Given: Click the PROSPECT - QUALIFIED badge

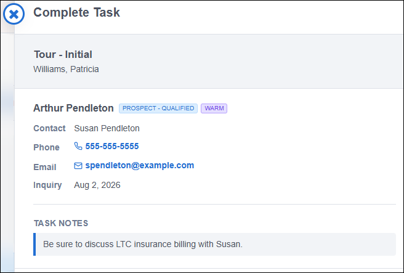Looking at the screenshot, I should (x=158, y=108).
